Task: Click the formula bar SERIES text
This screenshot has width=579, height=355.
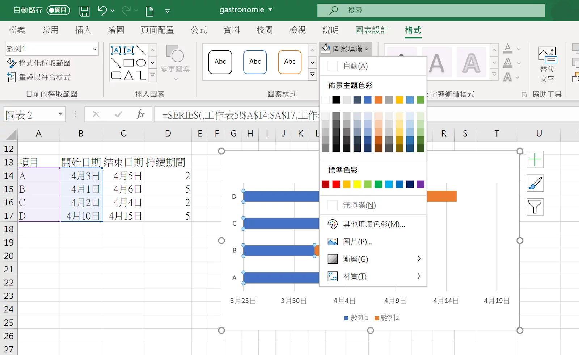Action: [x=240, y=115]
